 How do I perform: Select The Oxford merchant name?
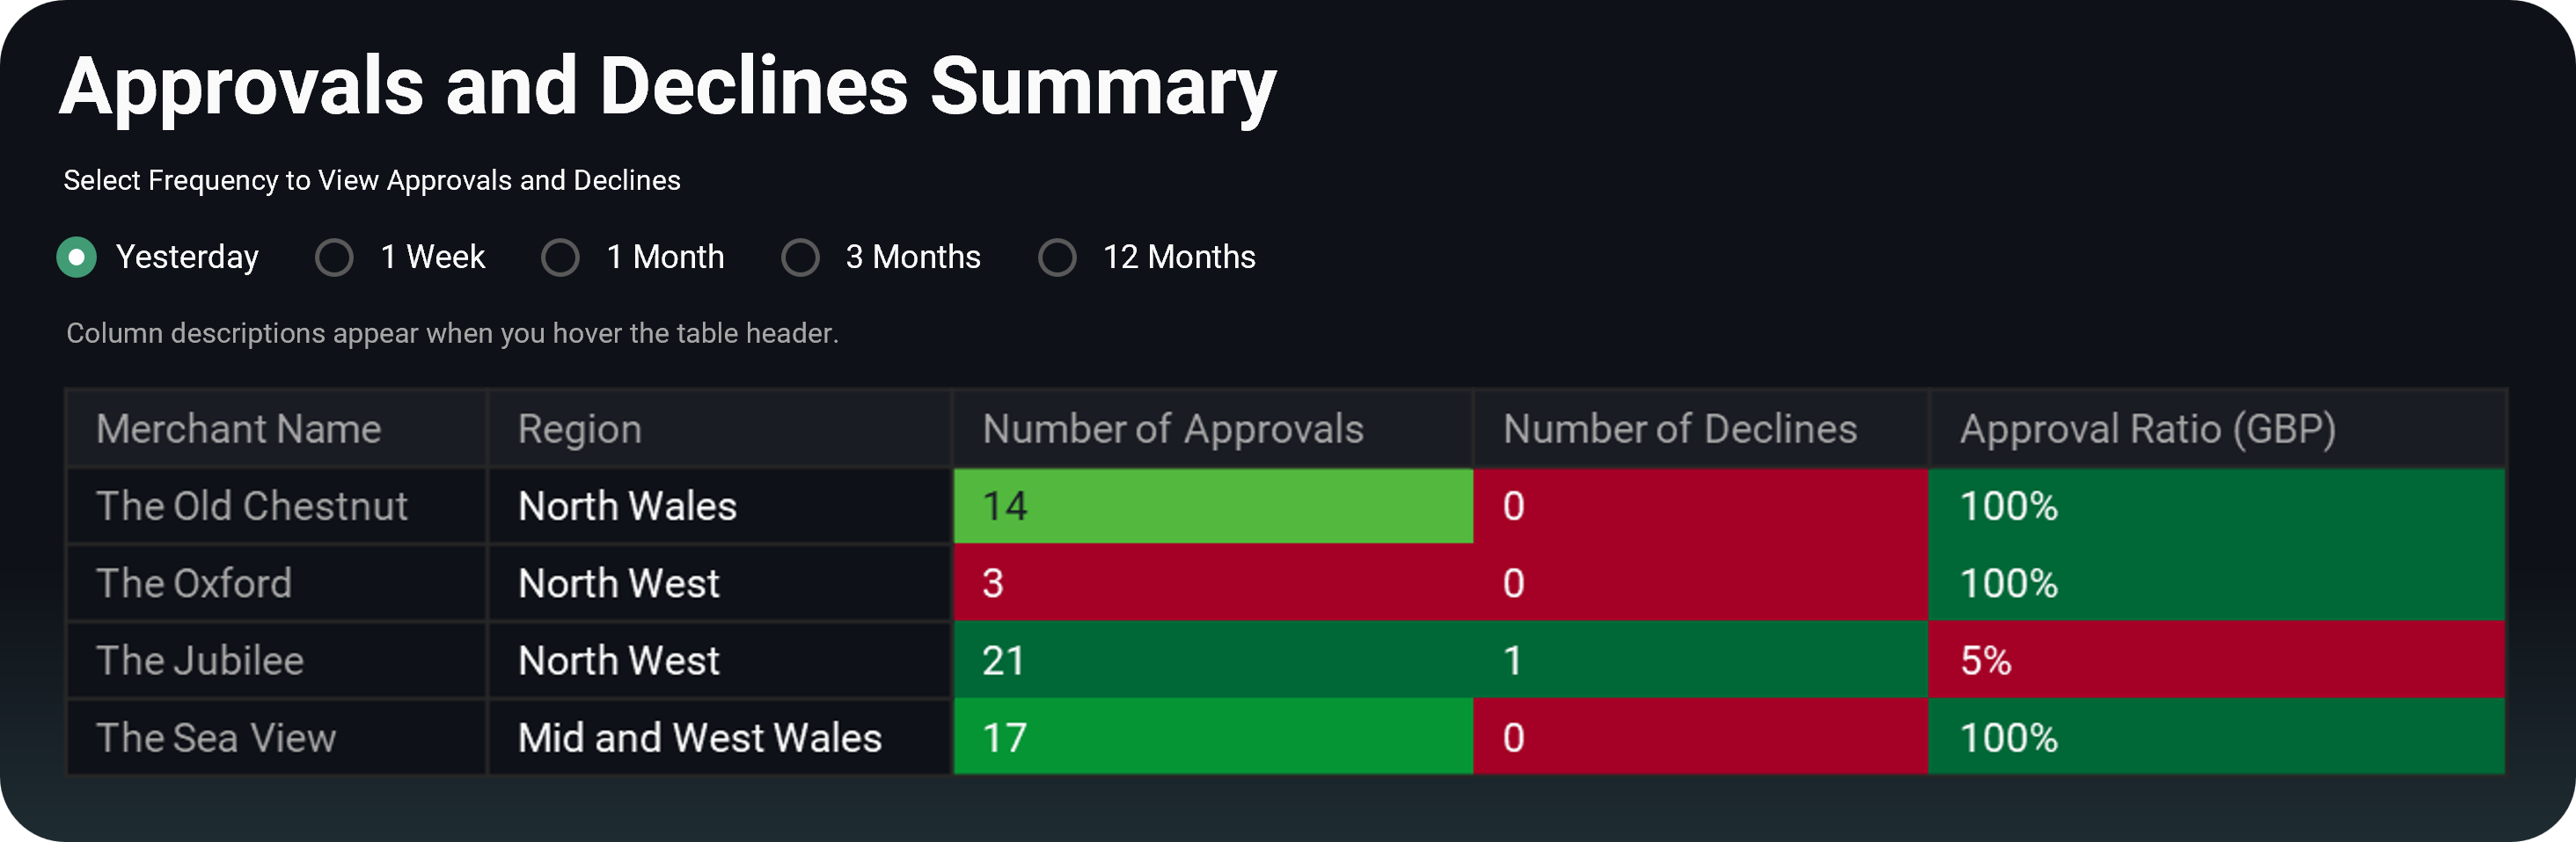194,584
